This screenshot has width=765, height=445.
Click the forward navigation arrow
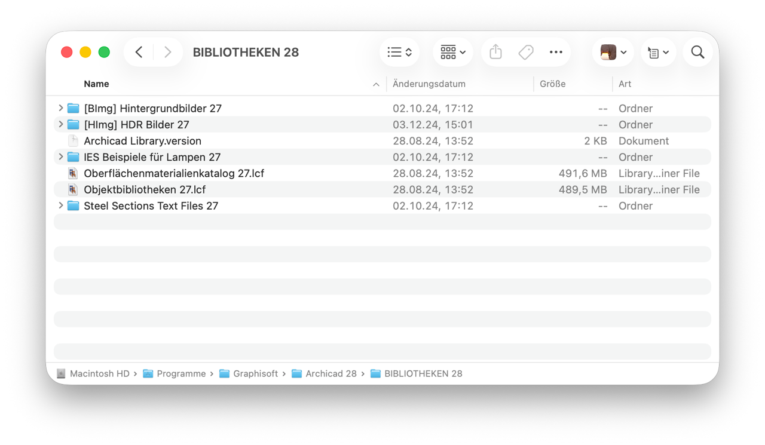click(x=167, y=52)
